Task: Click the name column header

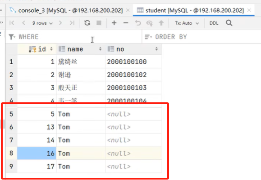Action: (81, 49)
